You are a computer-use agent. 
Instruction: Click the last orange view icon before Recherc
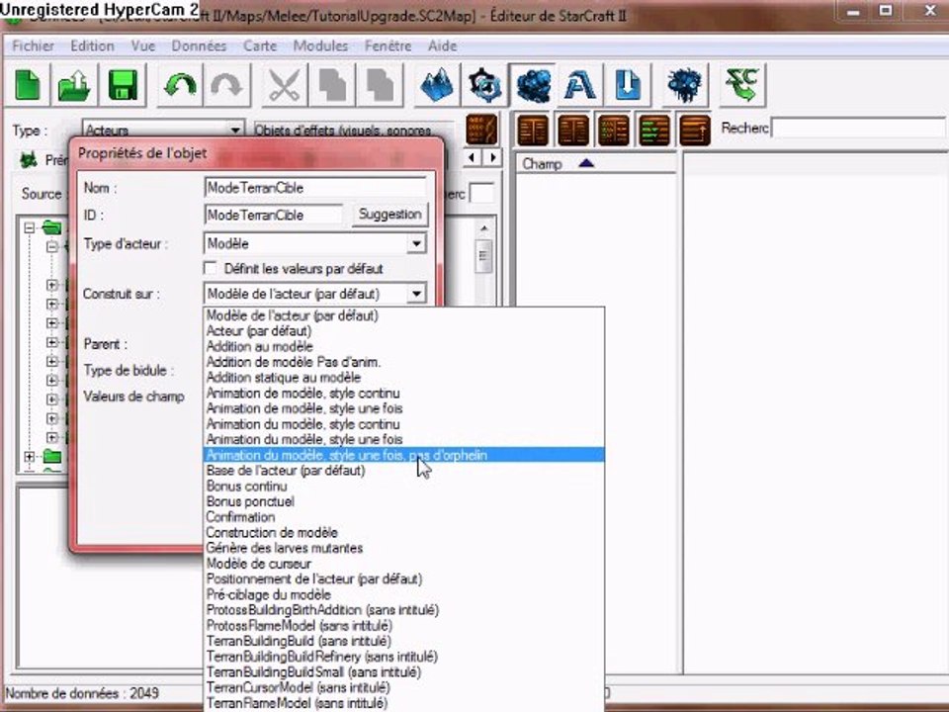pos(694,130)
